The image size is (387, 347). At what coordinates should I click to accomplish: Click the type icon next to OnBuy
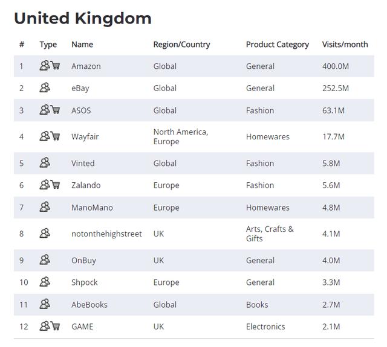[45, 260]
